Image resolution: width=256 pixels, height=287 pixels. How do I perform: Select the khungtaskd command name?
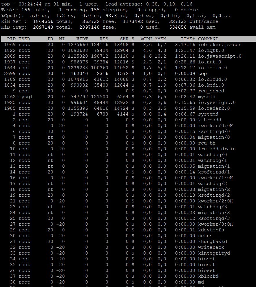click(x=213, y=242)
